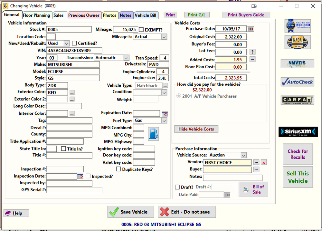
Task: Open the Transmission dropdown
Action: pos(127,58)
